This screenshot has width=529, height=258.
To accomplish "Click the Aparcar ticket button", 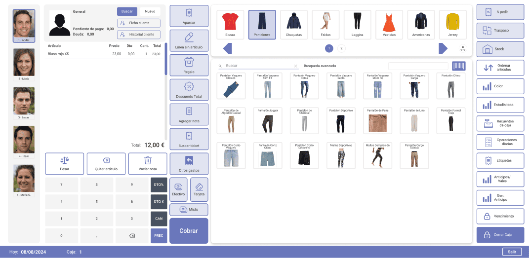I will (189, 16).
